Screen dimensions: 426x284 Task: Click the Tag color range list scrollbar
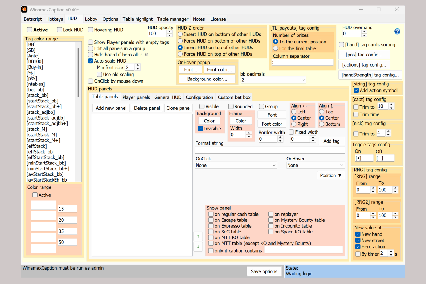(78, 72)
